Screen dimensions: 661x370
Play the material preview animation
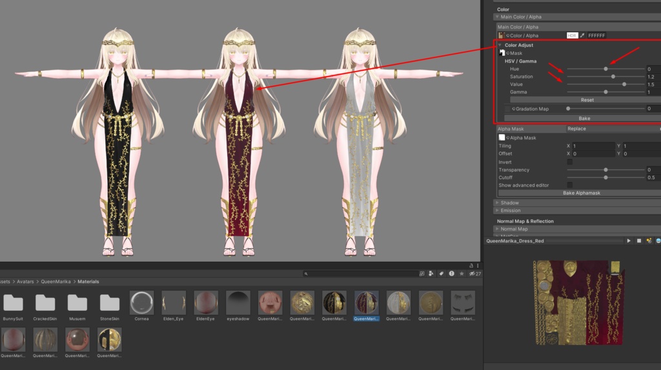pyautogui.click(x=629, y=241)
